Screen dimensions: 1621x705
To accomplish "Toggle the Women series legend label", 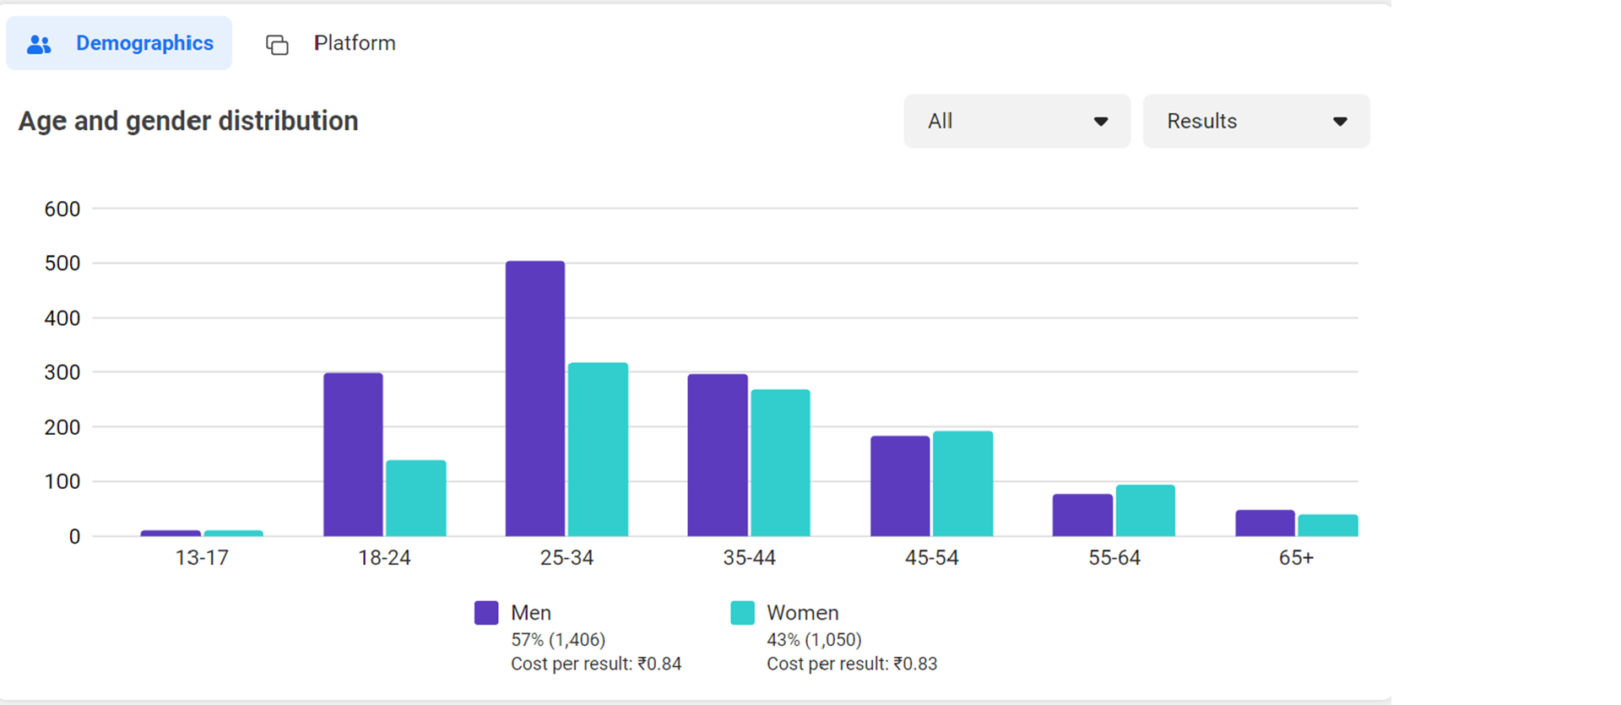I will (x=802, y=613).
